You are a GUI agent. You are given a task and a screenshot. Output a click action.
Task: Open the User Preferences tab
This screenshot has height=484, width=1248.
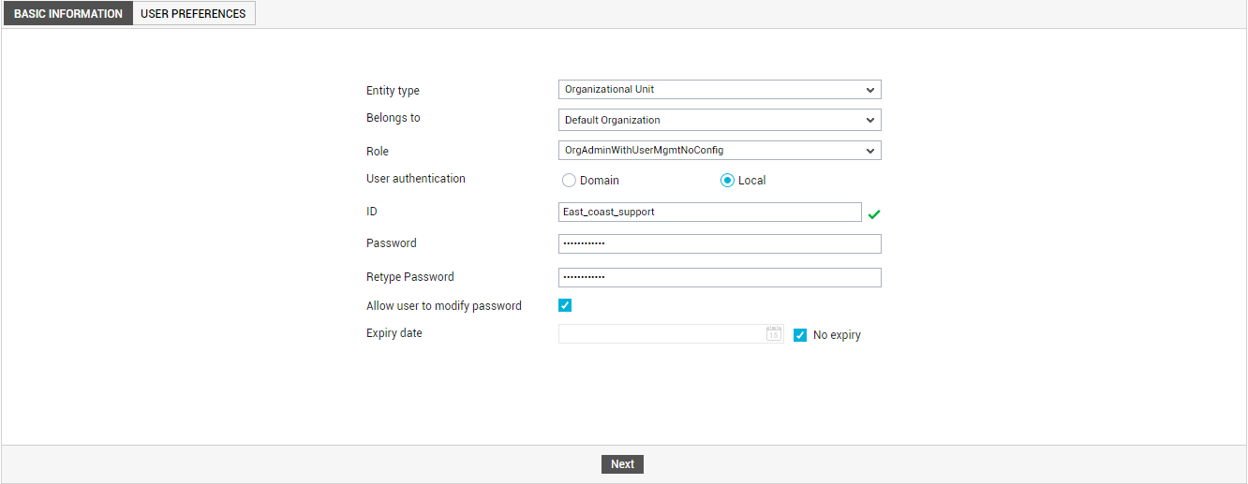[194, 14]
